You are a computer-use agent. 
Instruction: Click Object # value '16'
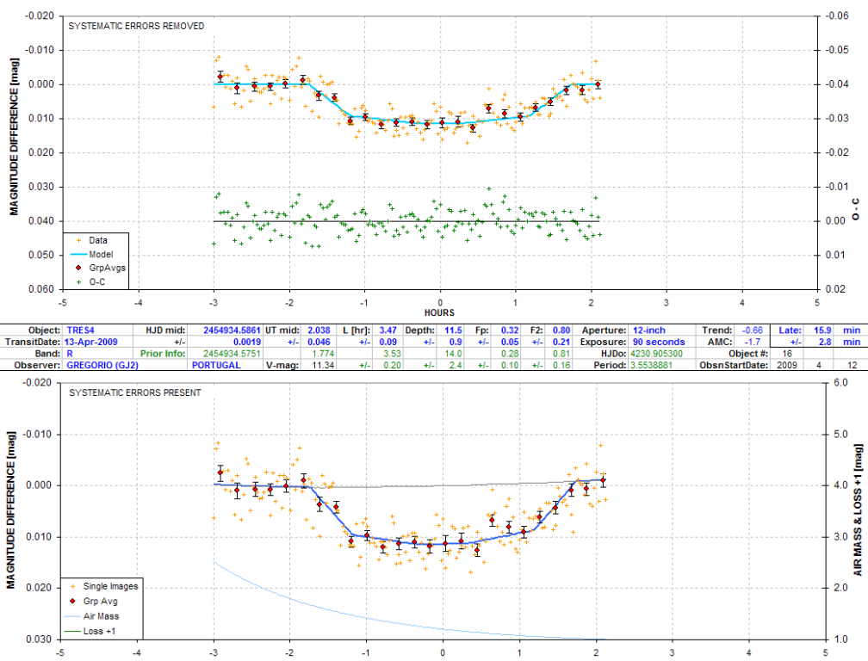787,354
